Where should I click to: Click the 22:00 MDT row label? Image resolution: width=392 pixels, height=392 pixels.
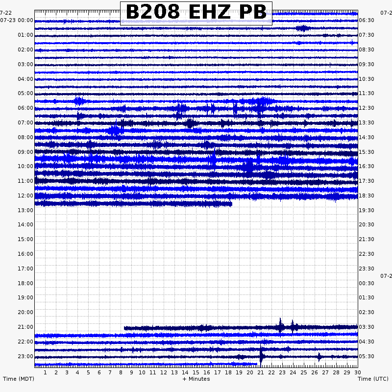coord(25,342)
